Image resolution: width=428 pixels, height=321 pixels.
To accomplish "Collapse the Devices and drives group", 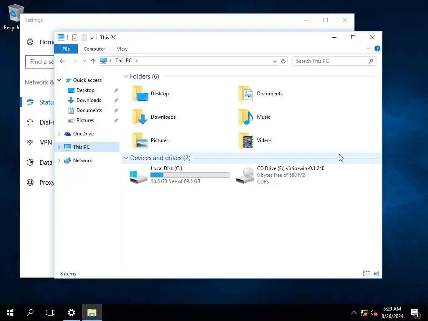I will point(126,158).
